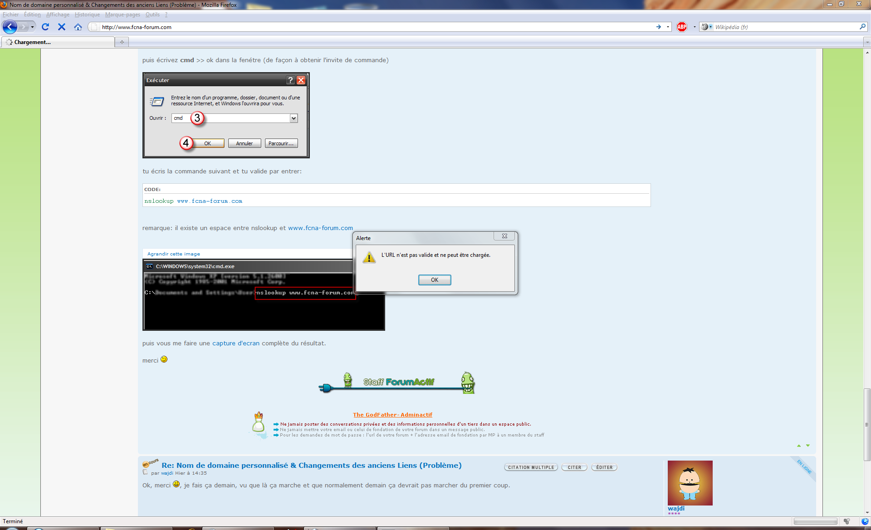Open the Historique menu
Image resolution: width=871 pixels, height=530 pixels.
tap(87, 15)
